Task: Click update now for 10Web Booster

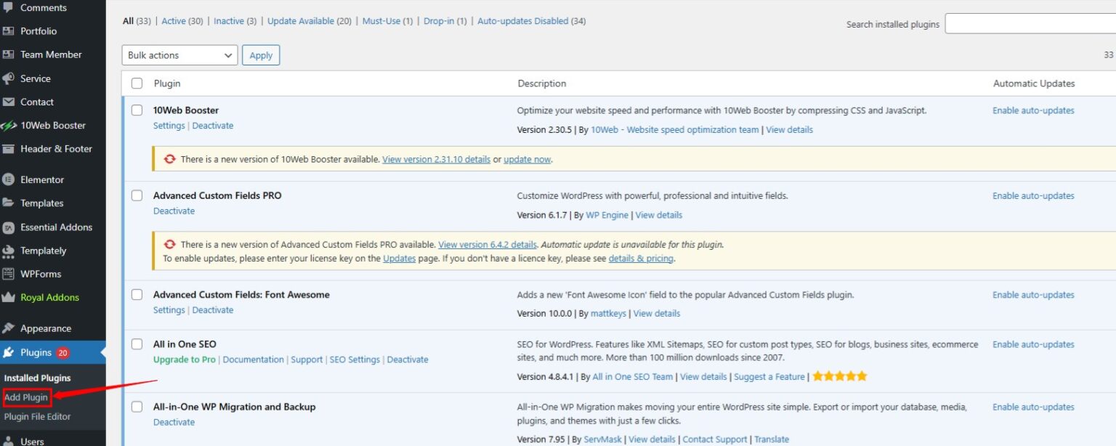Action: [527, 159]
